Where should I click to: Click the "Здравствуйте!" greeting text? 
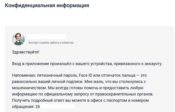(25, 53)
